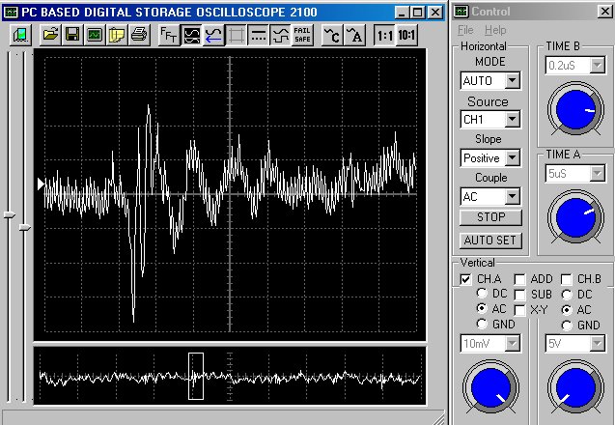The image size is (615, 425).
Task: Select the 10:1 probe ratio button
Action: tap(406, 35)
